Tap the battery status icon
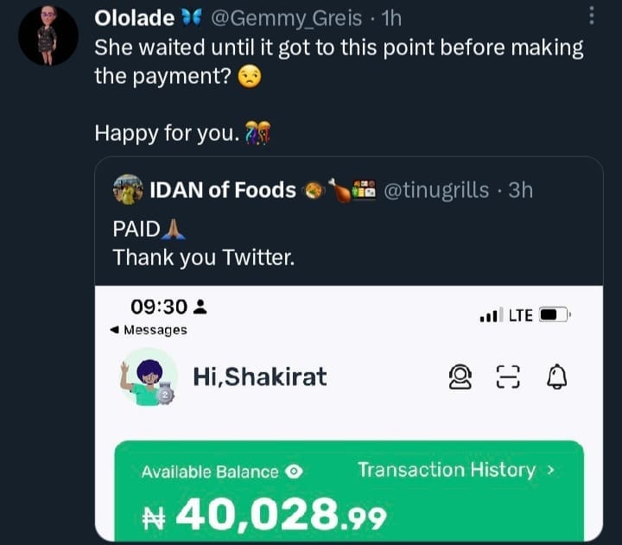 [x=555, y=315]
